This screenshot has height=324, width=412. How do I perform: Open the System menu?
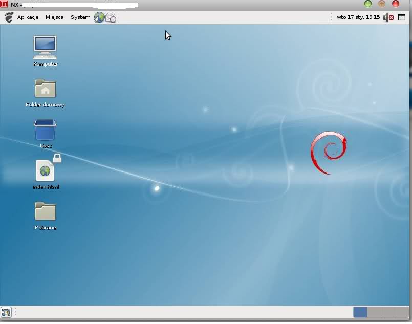[80, 17]
